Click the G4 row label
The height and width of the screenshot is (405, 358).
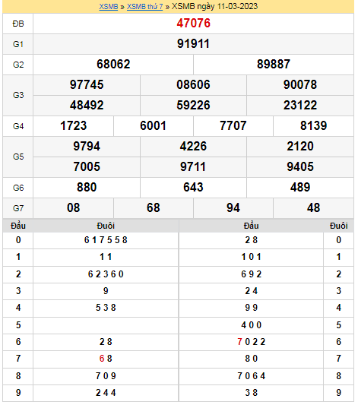[18, 126]
